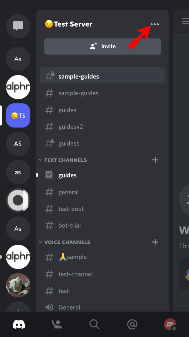This screenshot has height=337, width=189.
Task: Open the mentions @ icon
Action: [x=132, y=324]
